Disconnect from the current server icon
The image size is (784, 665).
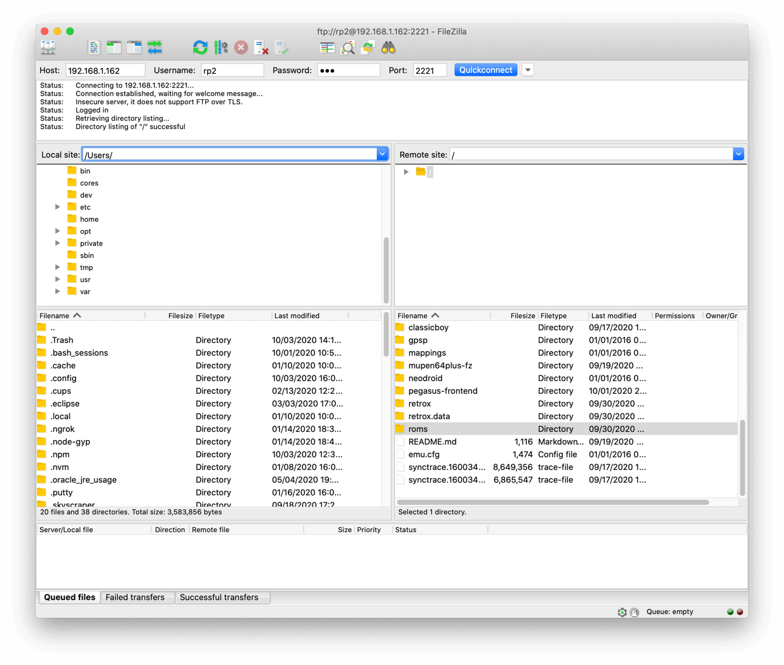[261, 48]
